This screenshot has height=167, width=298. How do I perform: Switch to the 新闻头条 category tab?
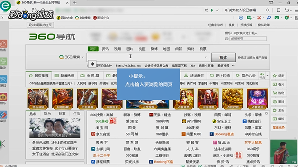click(x=64, y=76)
